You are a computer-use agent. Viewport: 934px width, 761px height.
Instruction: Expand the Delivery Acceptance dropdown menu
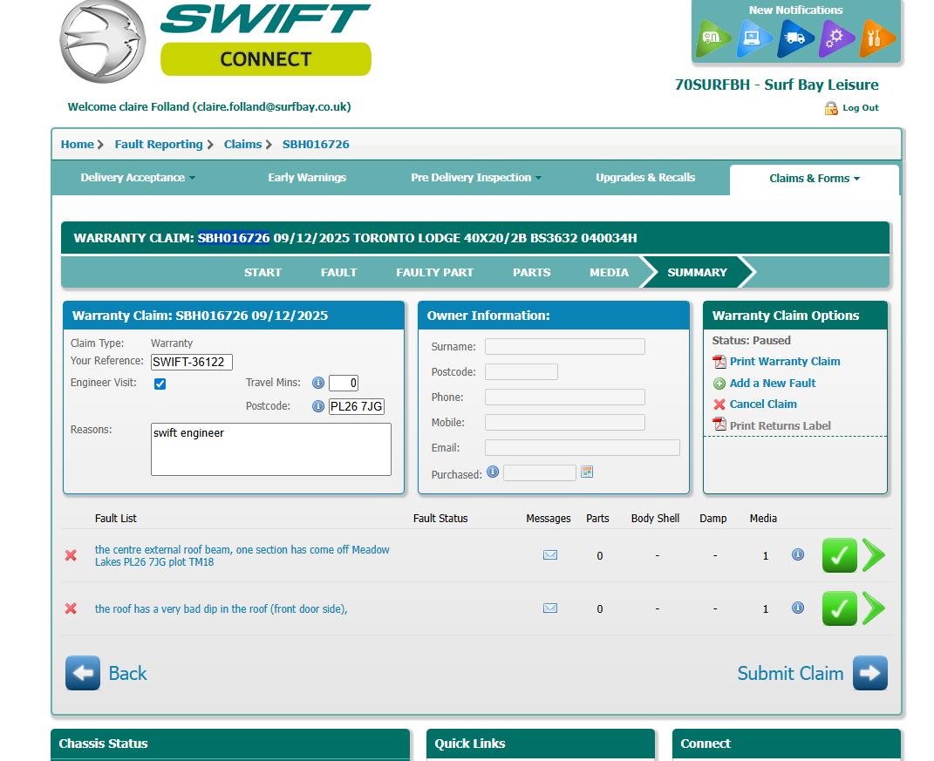click(138, 178)
